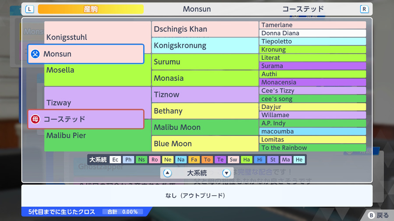The width and height of the screenshot is (394, 221).
Task: Select Dschingis Khan ancestor cell
Action: [205, 29]
